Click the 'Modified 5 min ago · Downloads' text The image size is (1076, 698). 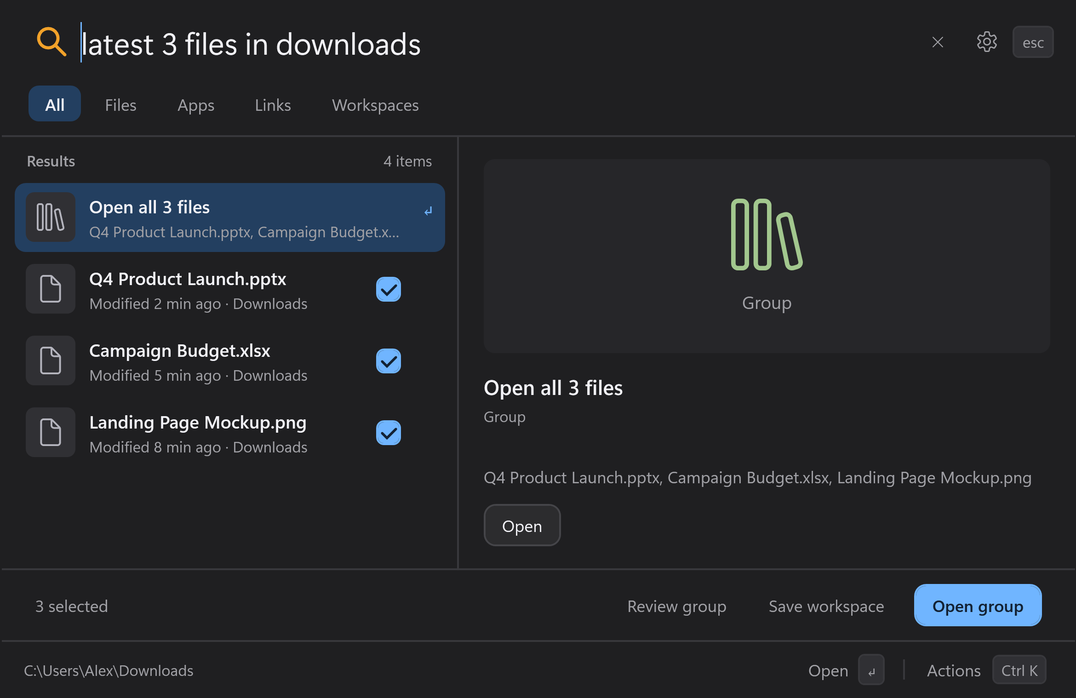(198, 376)
